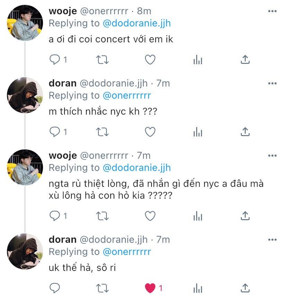Like wooje's concert invitation tweet

pos(150,60)
